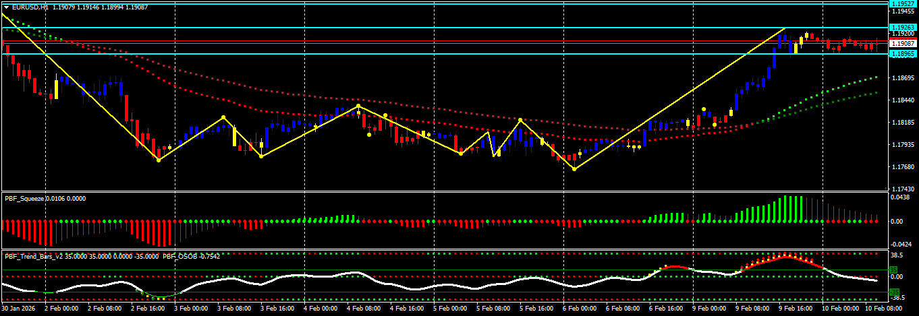Click the 3 Feb 00:00 time label
Screen dimensions: 919x316
click(x=191, y=308)
